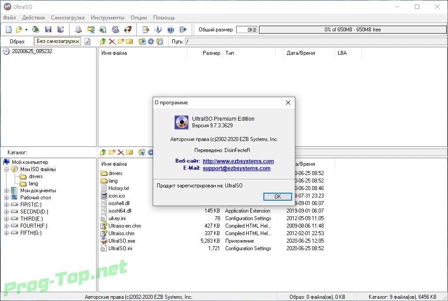This screenshot has height=301, width=448.
Task: Expand the FOURTH(F:) drive node
Action: (6, 226)
